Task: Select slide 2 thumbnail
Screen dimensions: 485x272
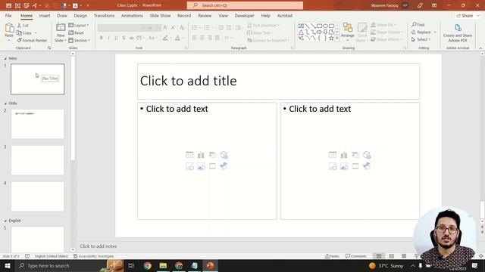Action: pos(37,124)
